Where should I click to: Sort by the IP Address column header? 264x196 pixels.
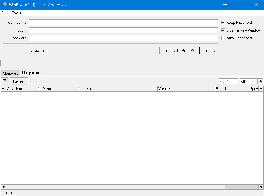(61, 89)
